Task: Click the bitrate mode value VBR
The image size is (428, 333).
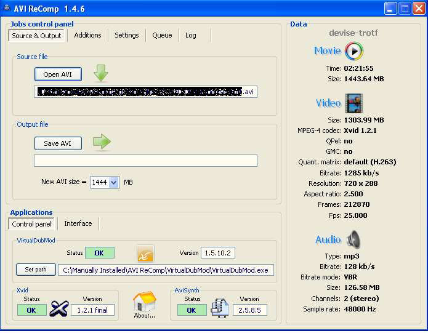Action: pyautogui.click(x=350, y=277)
